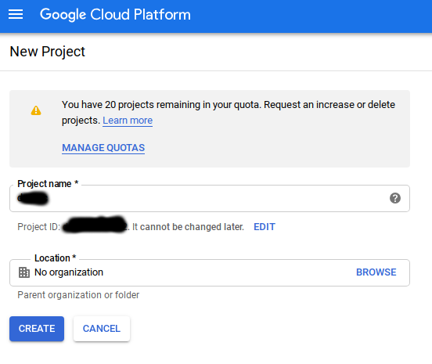Open the Learn more link
432x364 pixels.
(x=128, y=121)
